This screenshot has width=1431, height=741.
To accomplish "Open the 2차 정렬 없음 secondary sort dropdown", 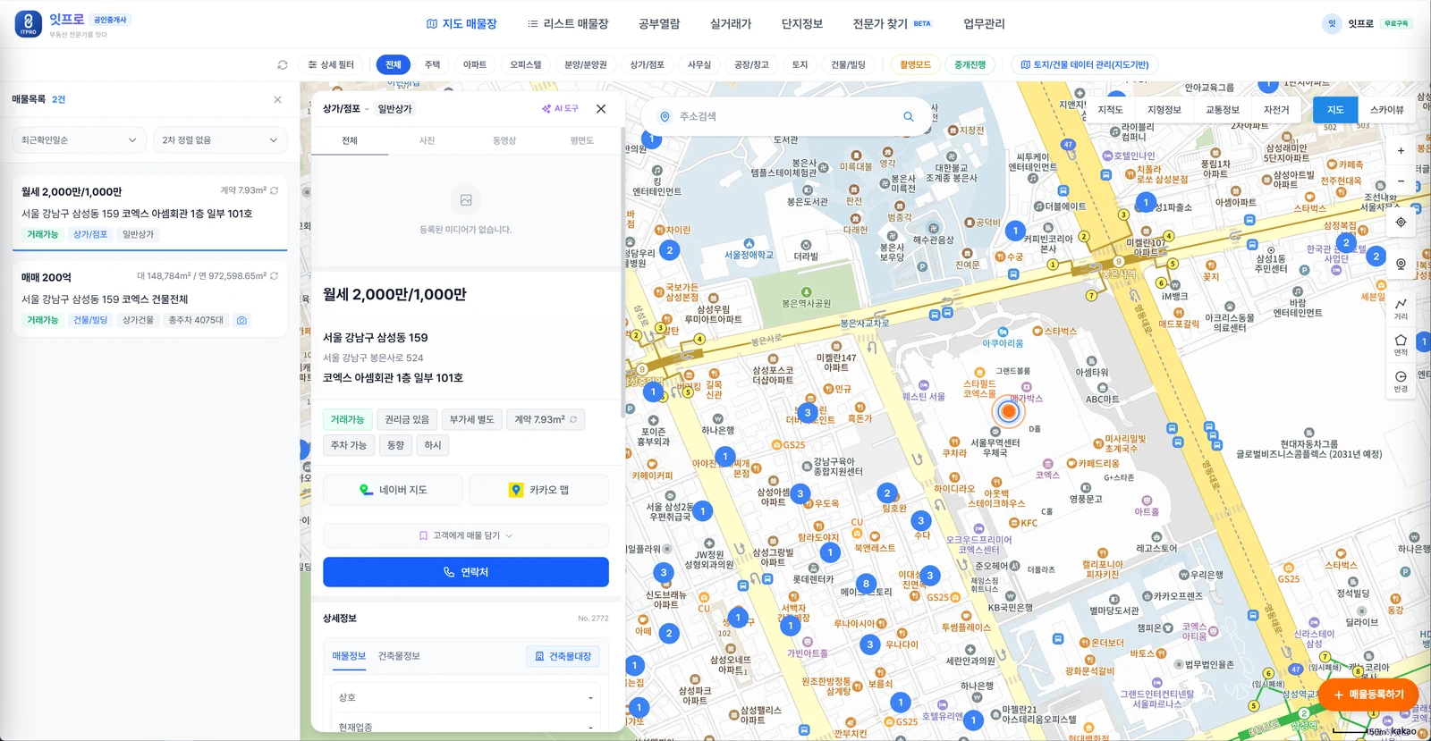I will (220, 140).
